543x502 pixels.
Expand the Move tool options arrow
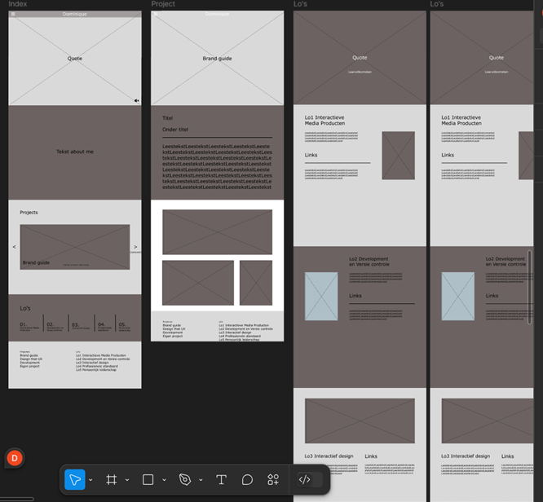coord(90,480)
